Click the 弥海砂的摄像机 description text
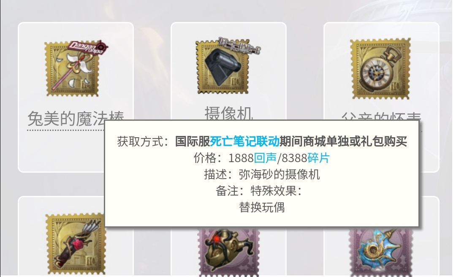Viewport: 456px width, 277px height. tap(279, 174)
